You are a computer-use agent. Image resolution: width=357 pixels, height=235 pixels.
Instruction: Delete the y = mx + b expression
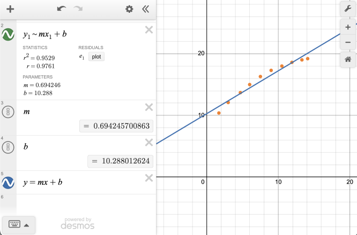pos(149,177)
